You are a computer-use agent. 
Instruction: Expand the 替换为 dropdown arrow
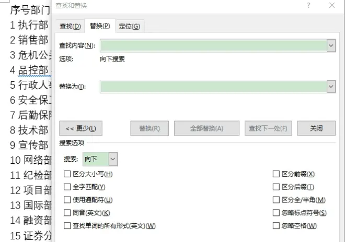[x=331, y=87]
